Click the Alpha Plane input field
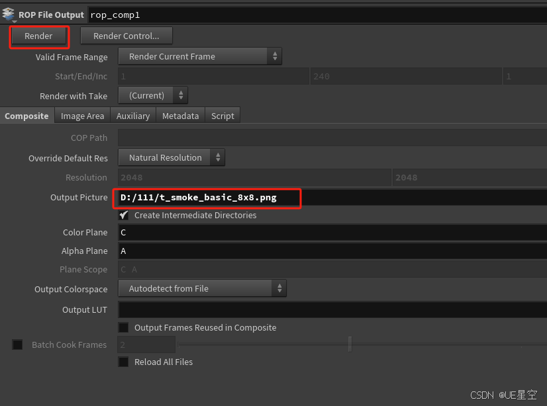The image size is (547, 406). click(332, 251)
